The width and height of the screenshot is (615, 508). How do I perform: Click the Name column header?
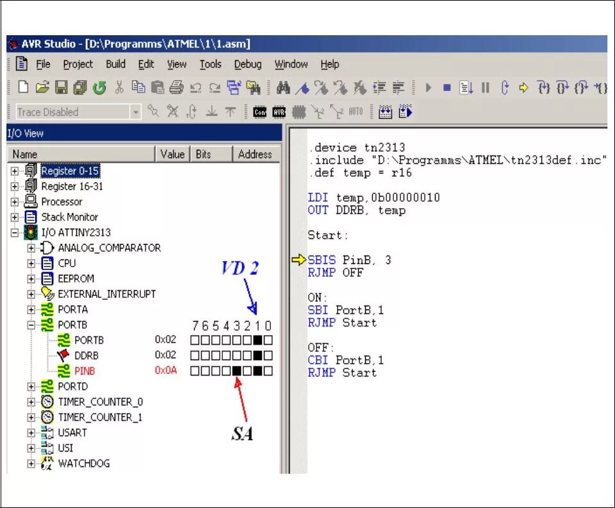[x=81, y=154]
